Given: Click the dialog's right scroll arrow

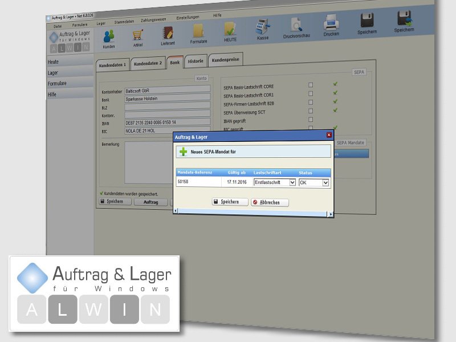Looking at the screenshot, I should [x=331, y=214].
